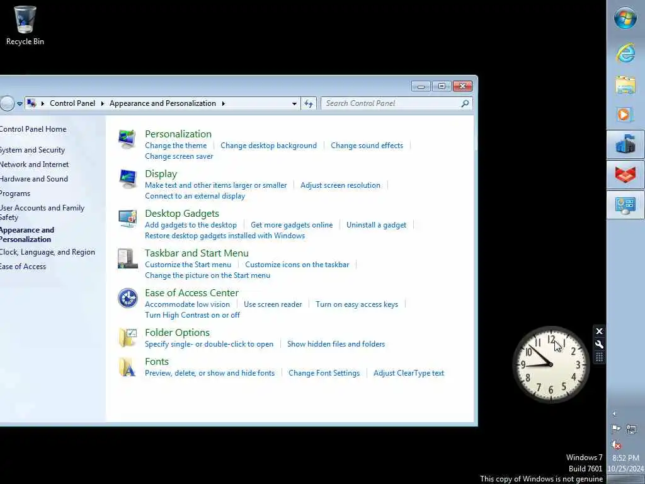
Task: Go to Hardware and Sound category
Action: point(34,179)
